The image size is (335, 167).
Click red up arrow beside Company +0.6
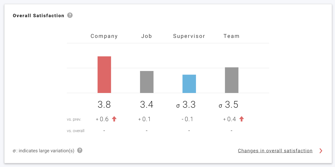pos(114,119)
